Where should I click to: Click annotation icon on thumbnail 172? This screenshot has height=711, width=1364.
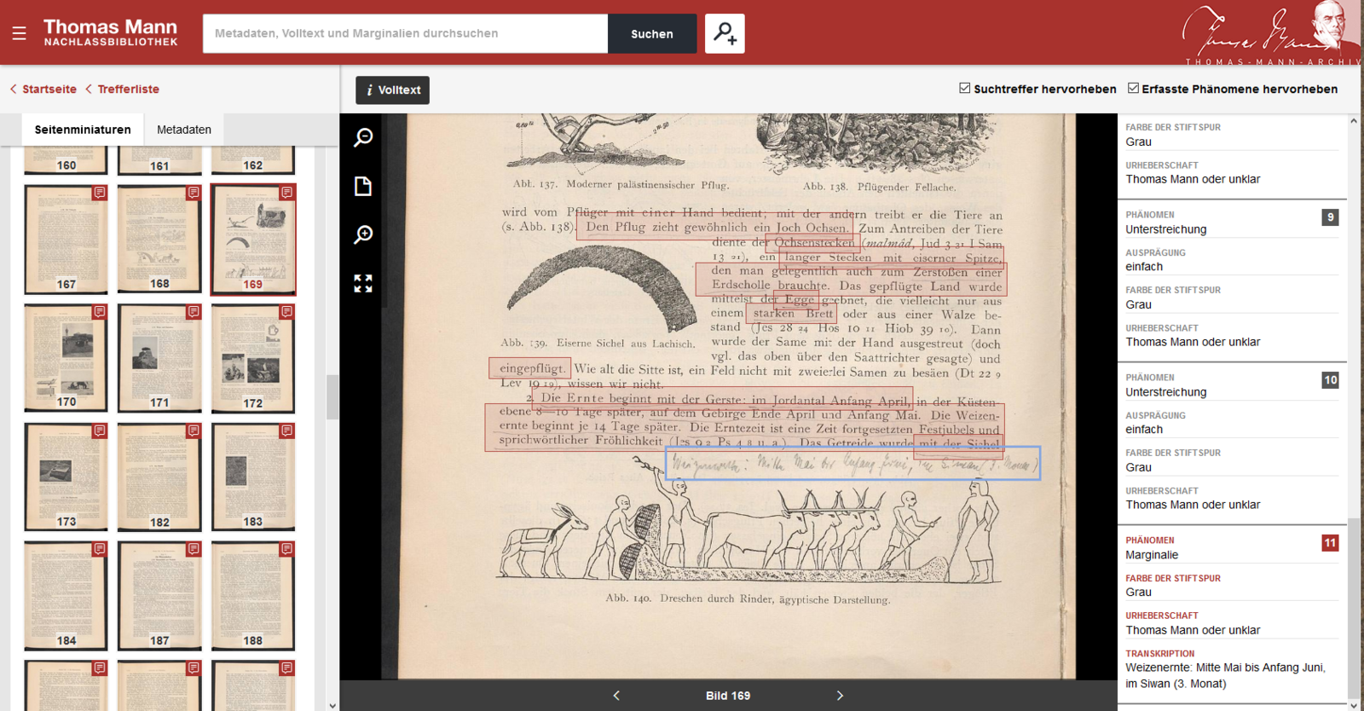pos(286,312)
